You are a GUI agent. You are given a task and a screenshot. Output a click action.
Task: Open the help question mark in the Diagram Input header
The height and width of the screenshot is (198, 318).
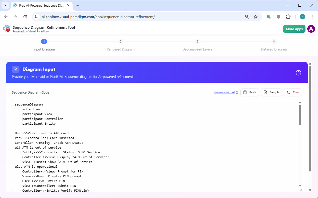[x=298, y=72]
